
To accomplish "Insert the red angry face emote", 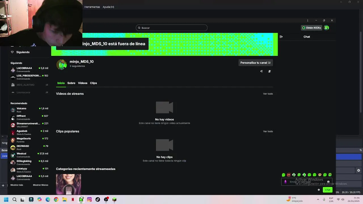I will tap(289, 175).
